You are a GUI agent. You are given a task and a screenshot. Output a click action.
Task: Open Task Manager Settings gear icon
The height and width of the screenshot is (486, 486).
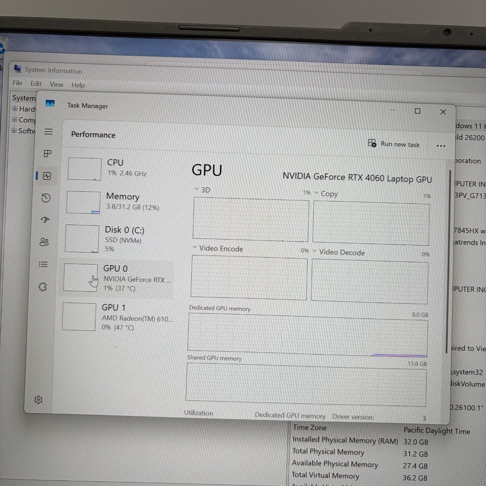[x=38, y=400]
